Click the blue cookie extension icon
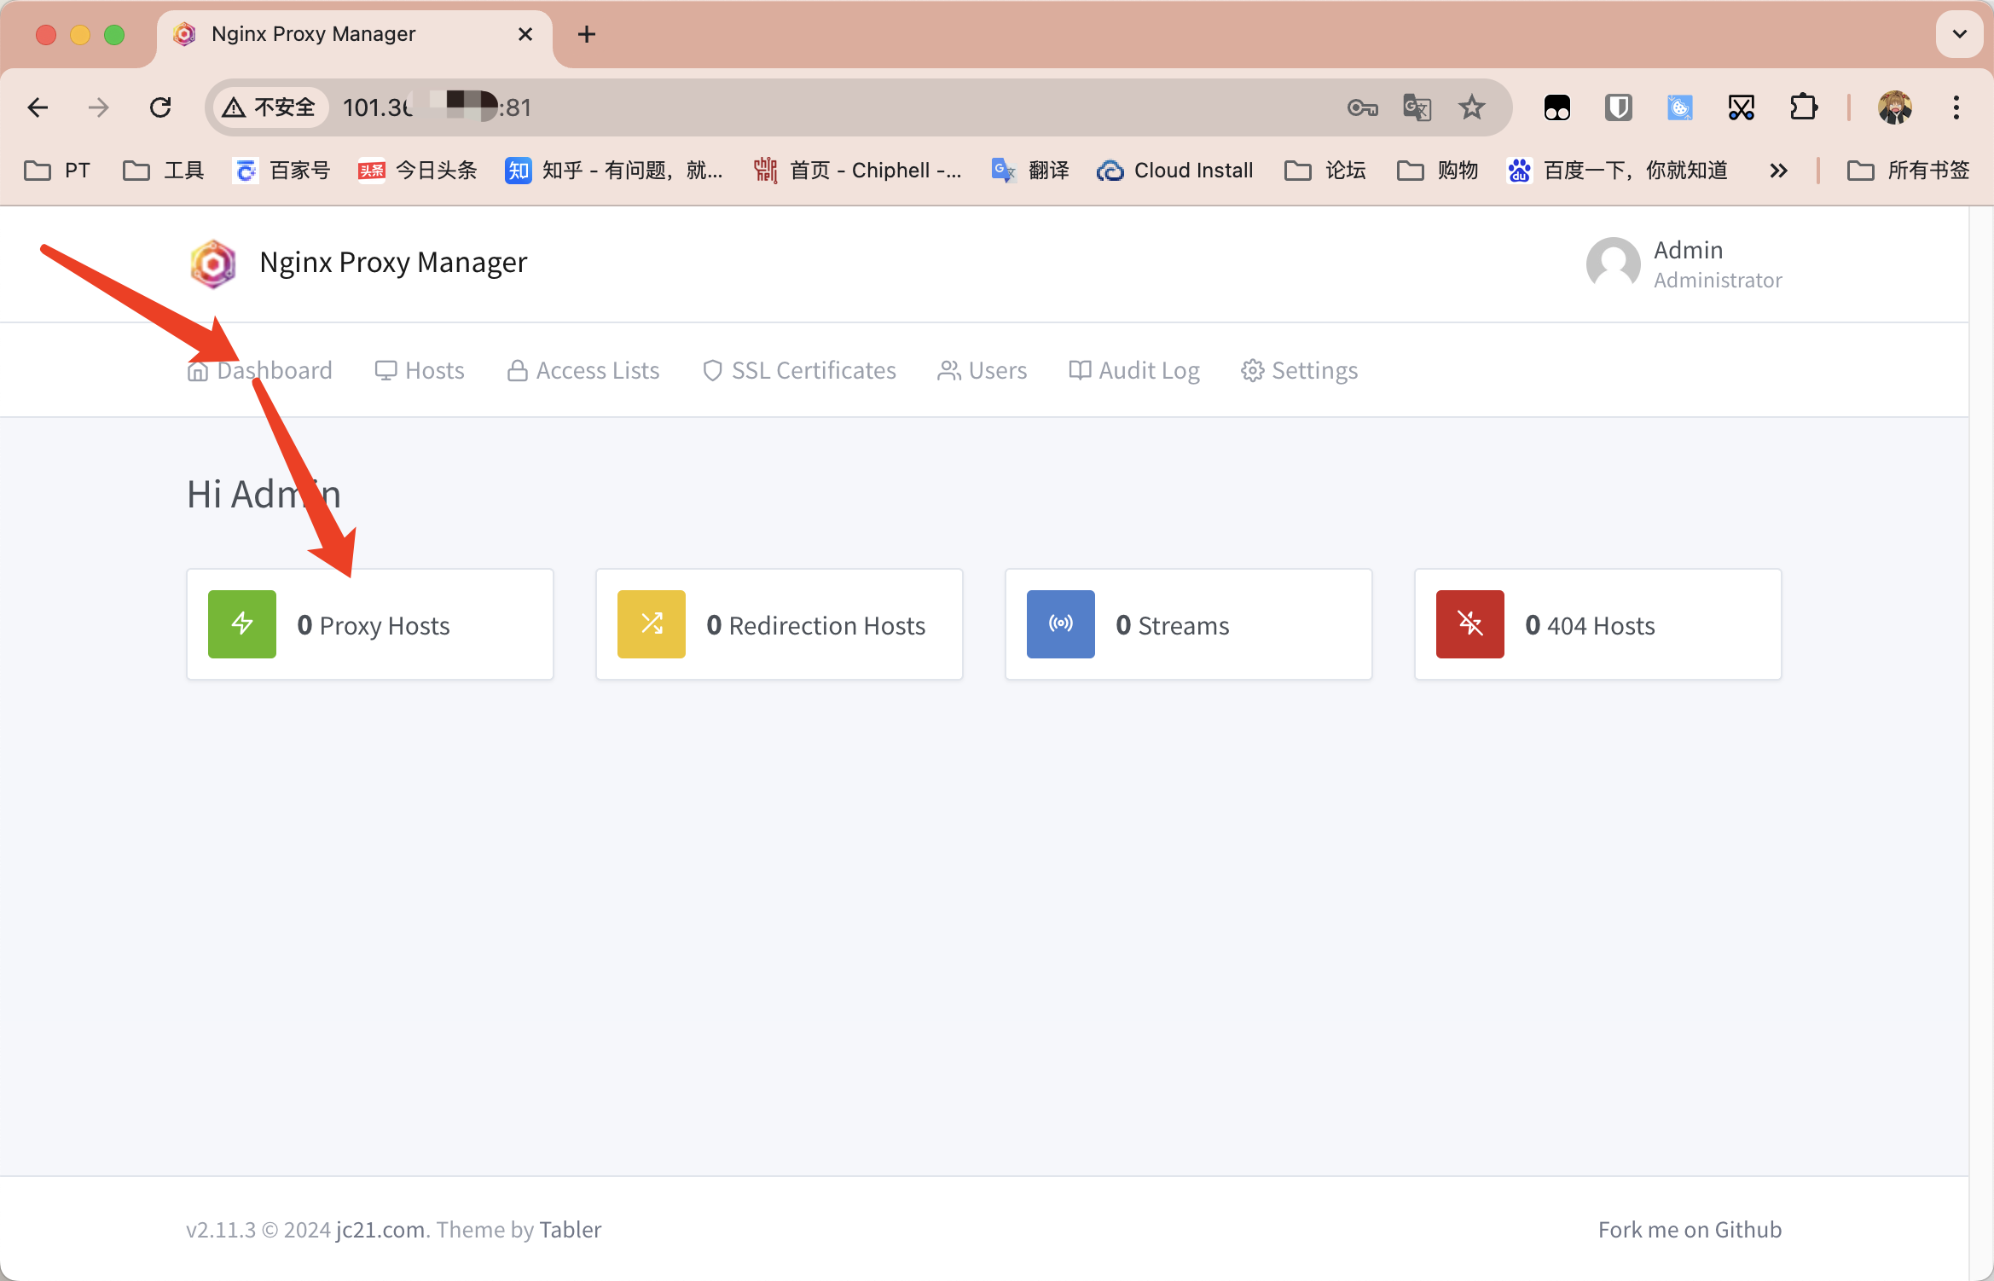This screenshot has height=1281, width=1994. (1679, 107)
